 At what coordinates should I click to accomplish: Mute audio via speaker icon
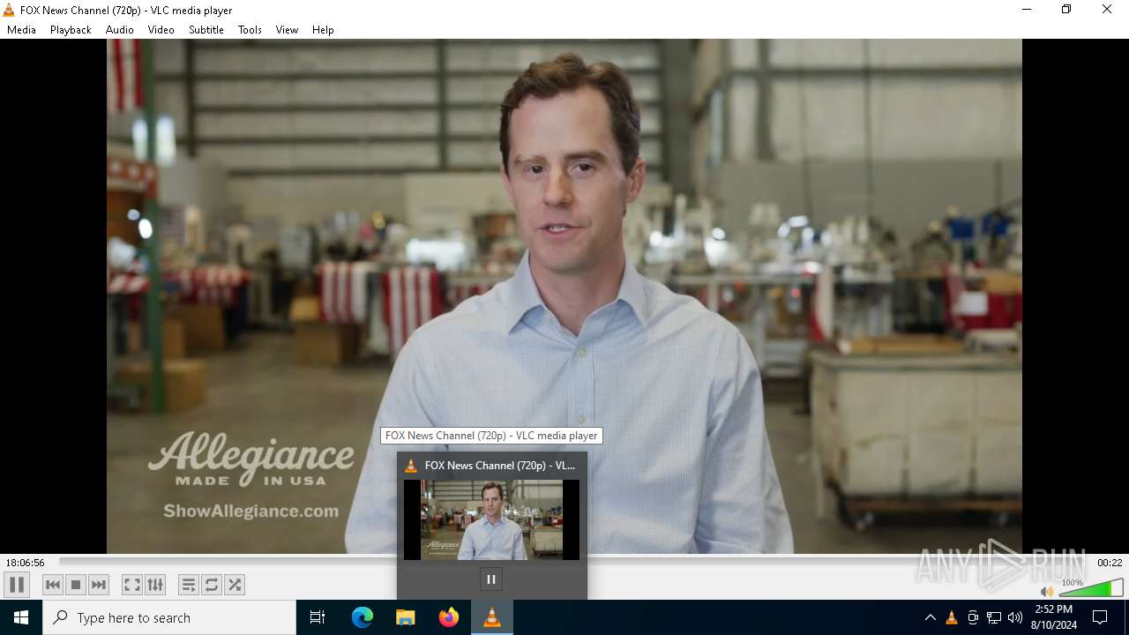pyautogui.click(x=1047, y=592)
